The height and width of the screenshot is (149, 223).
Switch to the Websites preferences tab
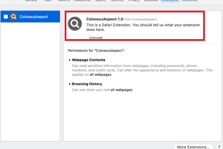tap(151, 1)
